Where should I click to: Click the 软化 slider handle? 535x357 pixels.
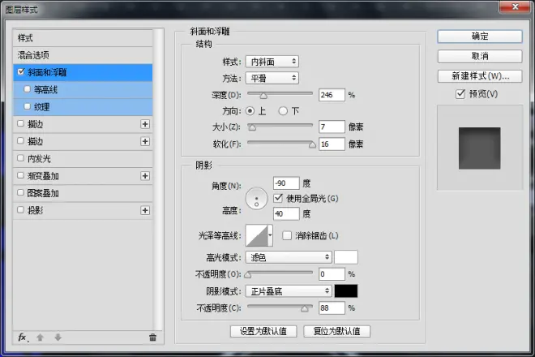point(312,145)
